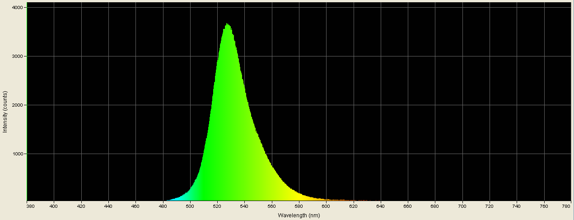Click the 660 wavelength tick label
The height and width of the screenshot is (220, 574).
408,206
